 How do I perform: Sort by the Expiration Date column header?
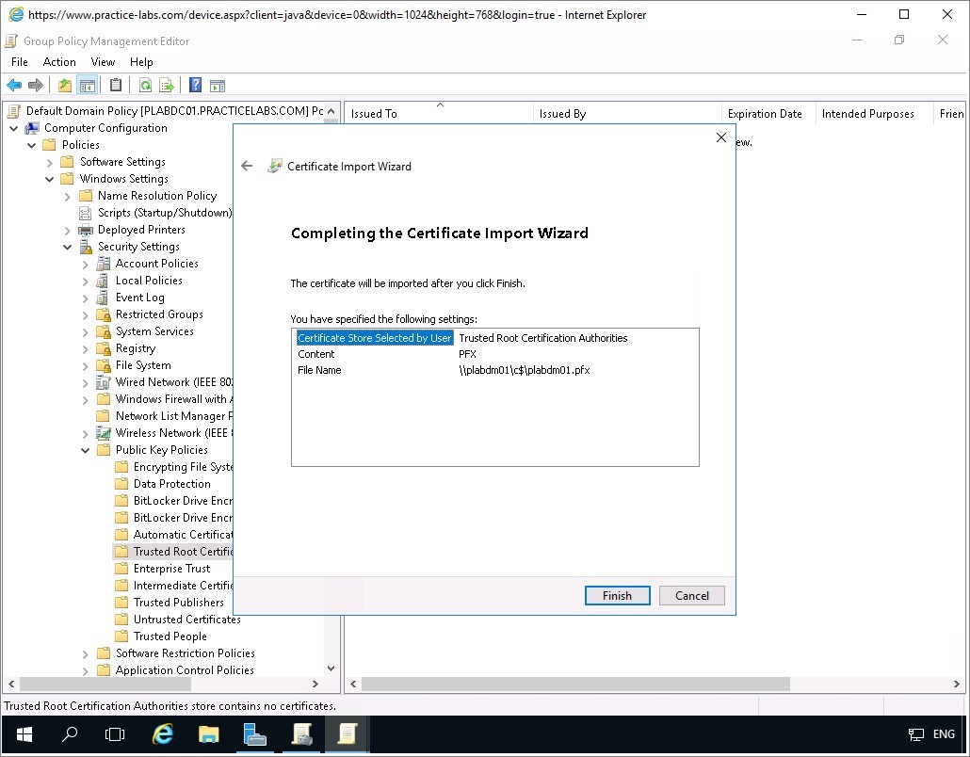click(764, 114)
